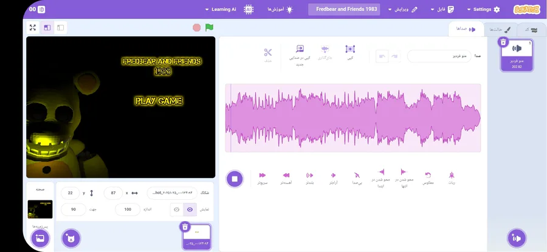The image size is (547, 252).
Task: Open the Settings dropdown menu
Action: [484, 9]
